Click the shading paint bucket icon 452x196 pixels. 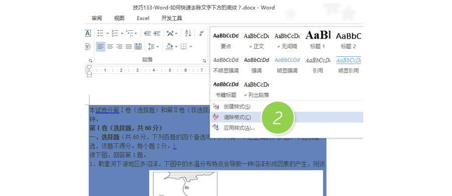[x=170, y=46]
